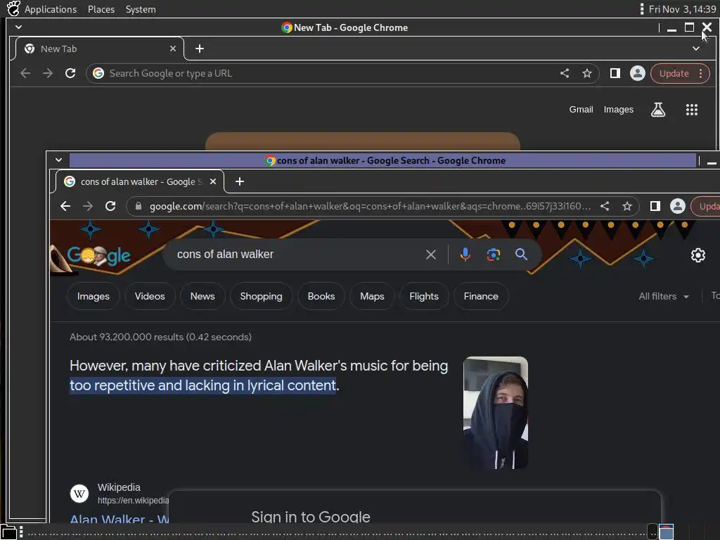Image resolution: width=720 pixels, height=540 pixels.
Task: Select the 'cons of alan walker' tab
Action: [x=140, y=181]
